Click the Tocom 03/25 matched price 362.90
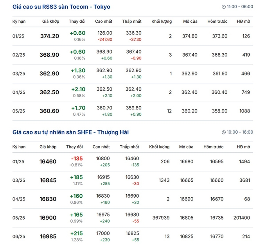This screenshot has width=266, height=245. click(49, 73)
